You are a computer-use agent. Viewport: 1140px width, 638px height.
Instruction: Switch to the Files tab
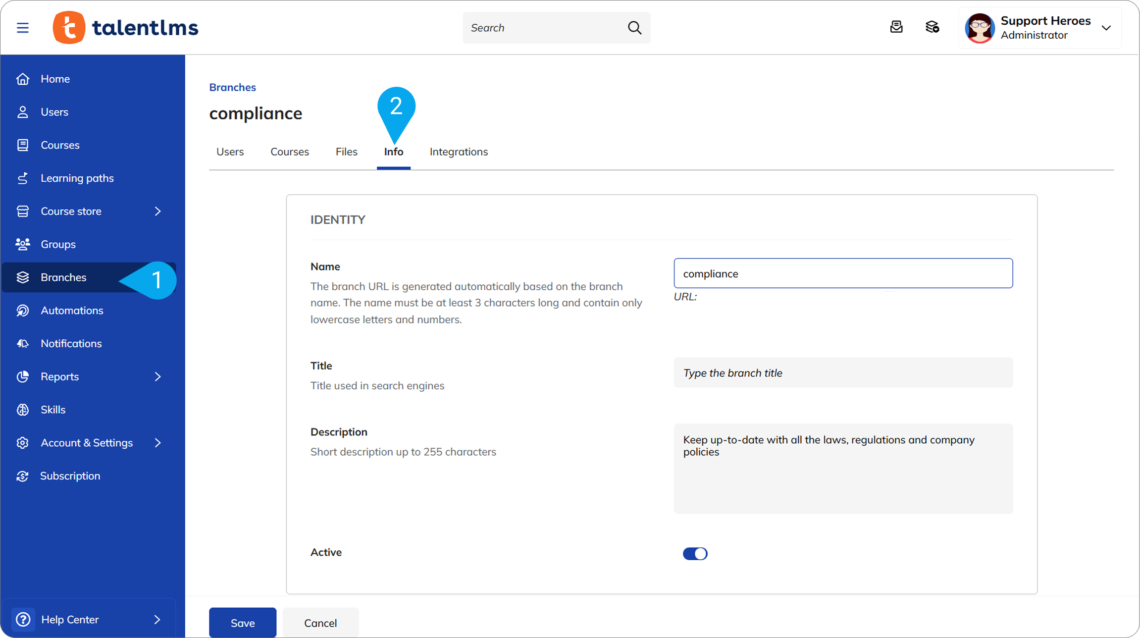click(x=346, y=152)
